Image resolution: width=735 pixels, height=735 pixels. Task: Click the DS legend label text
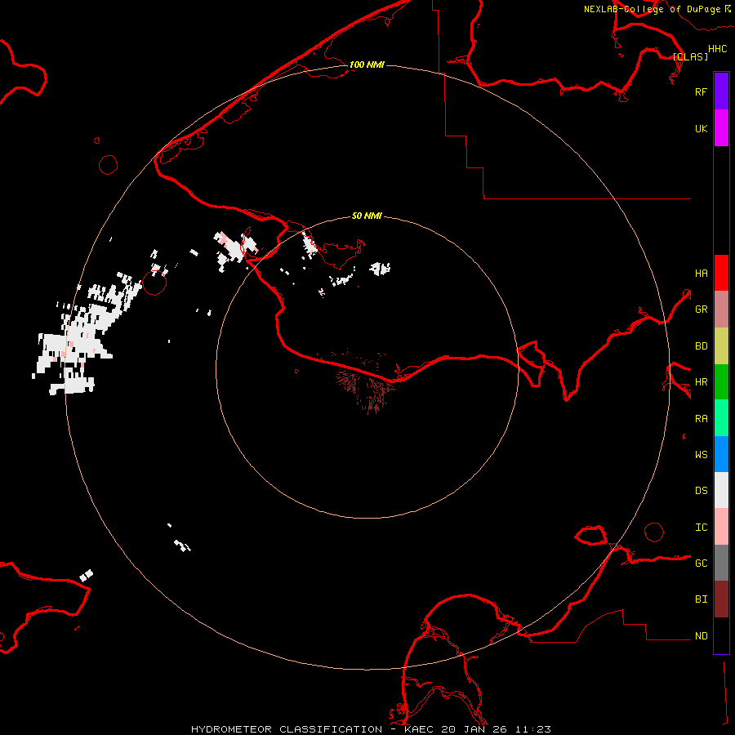pyautogui.click(x=702, y=491)
